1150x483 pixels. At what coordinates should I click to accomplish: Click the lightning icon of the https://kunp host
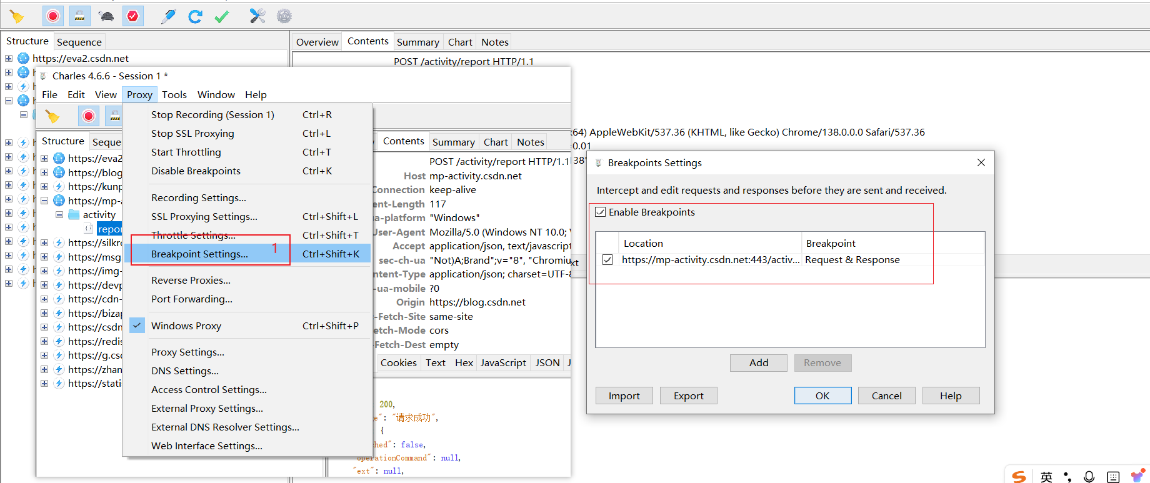(59, 186)
